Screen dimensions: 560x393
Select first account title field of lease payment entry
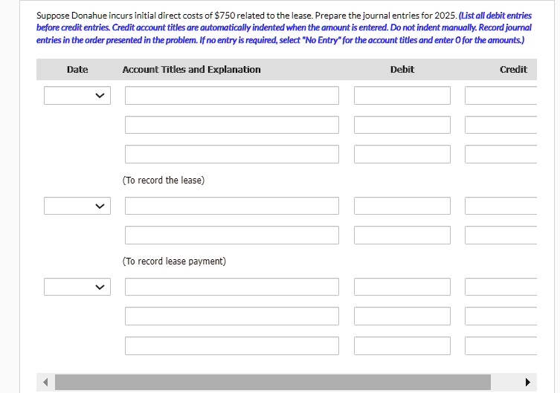tap(231, 206)
